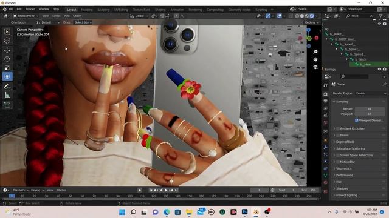Image resolution: width=389 pixels, height=218 pixels.
Task: Select the Transform tool
Action: [7, 76]
